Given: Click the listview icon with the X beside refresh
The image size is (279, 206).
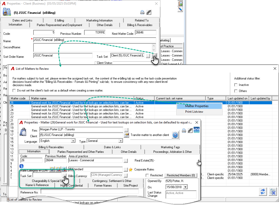Looking at the screenshot, I should [x=273, y=192].
